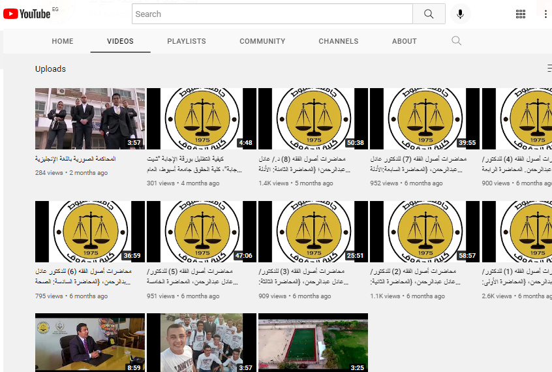
Task: Open the three-dot settings menu
Action: 545,14
